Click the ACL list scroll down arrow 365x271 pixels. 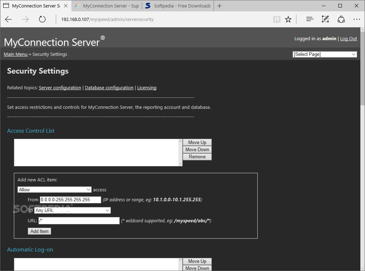coord(180,164)
